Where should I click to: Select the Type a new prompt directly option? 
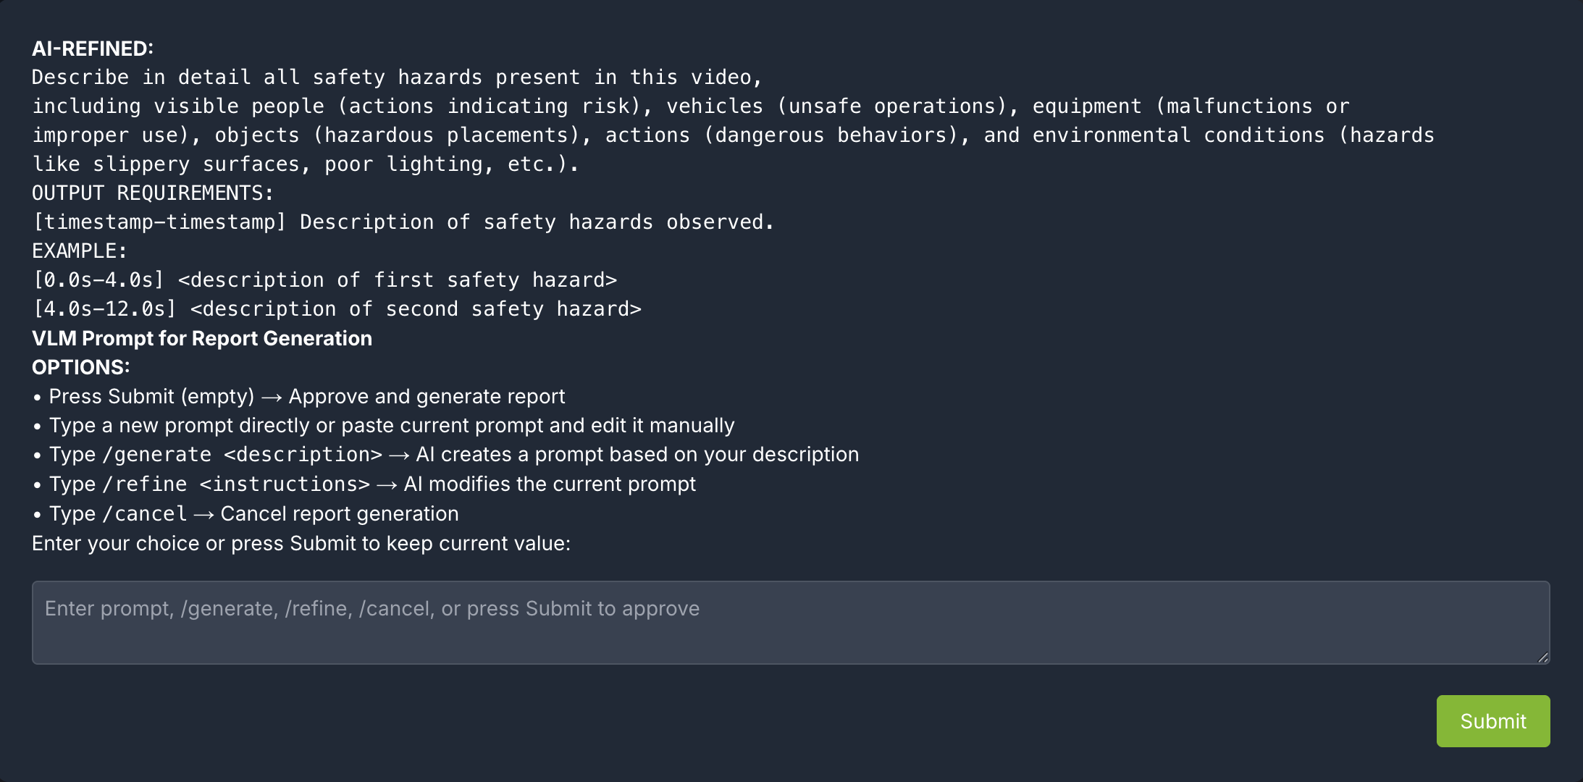[x=391, y=425]
